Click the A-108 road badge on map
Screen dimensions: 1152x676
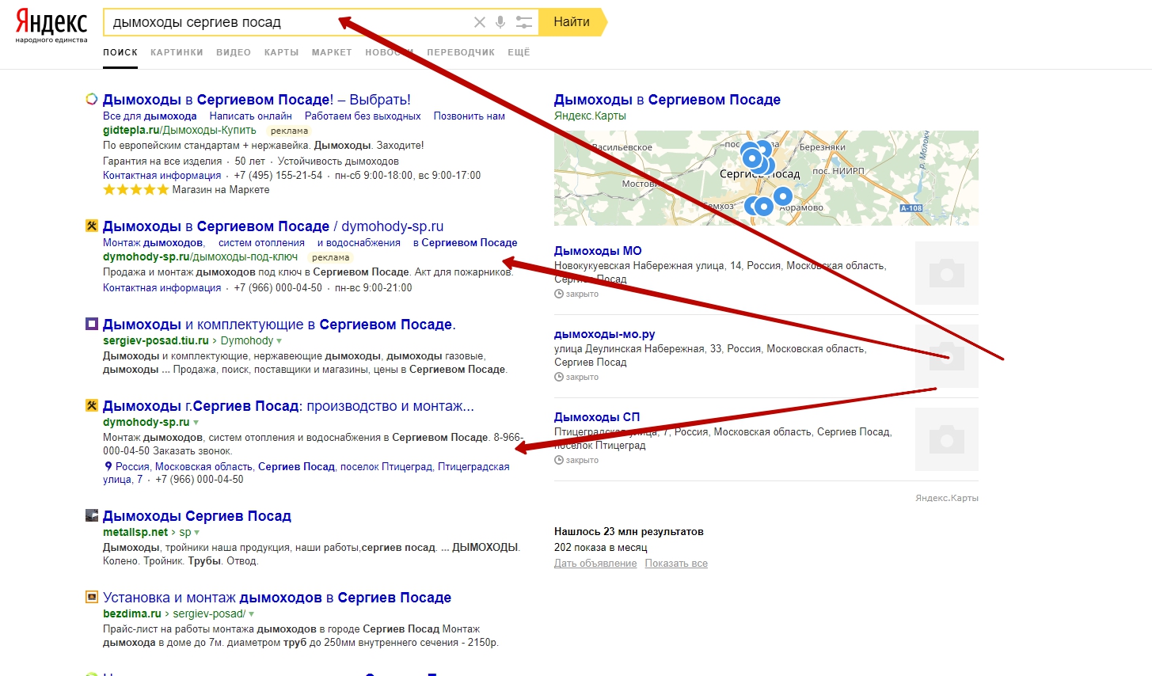pyautogui.click(x=911, y=208)
